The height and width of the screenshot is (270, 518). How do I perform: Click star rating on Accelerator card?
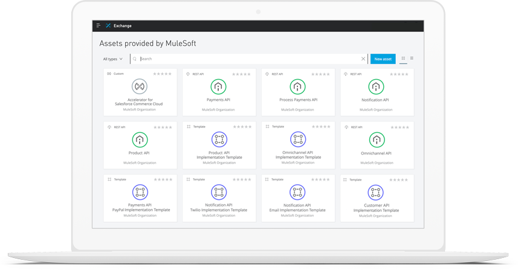tap(162, 74)
